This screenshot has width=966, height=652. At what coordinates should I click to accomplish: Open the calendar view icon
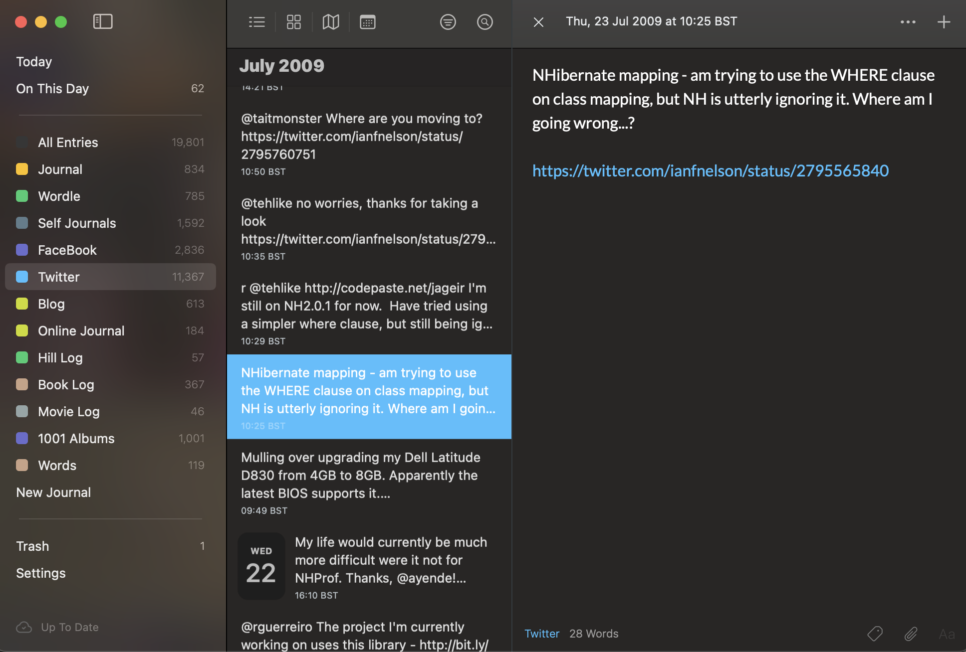coord(367,22)
